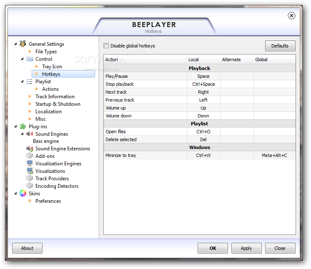The width and height of the screenshot is (311, 269).
Task: Click the Apply button
Action: pyautogui.click(x=246, y=248)
